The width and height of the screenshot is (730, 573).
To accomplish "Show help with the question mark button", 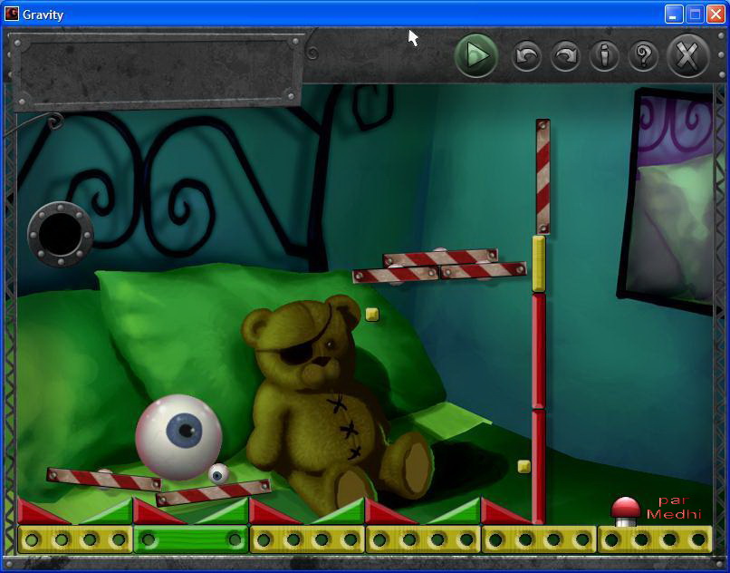I will (643, 56).
